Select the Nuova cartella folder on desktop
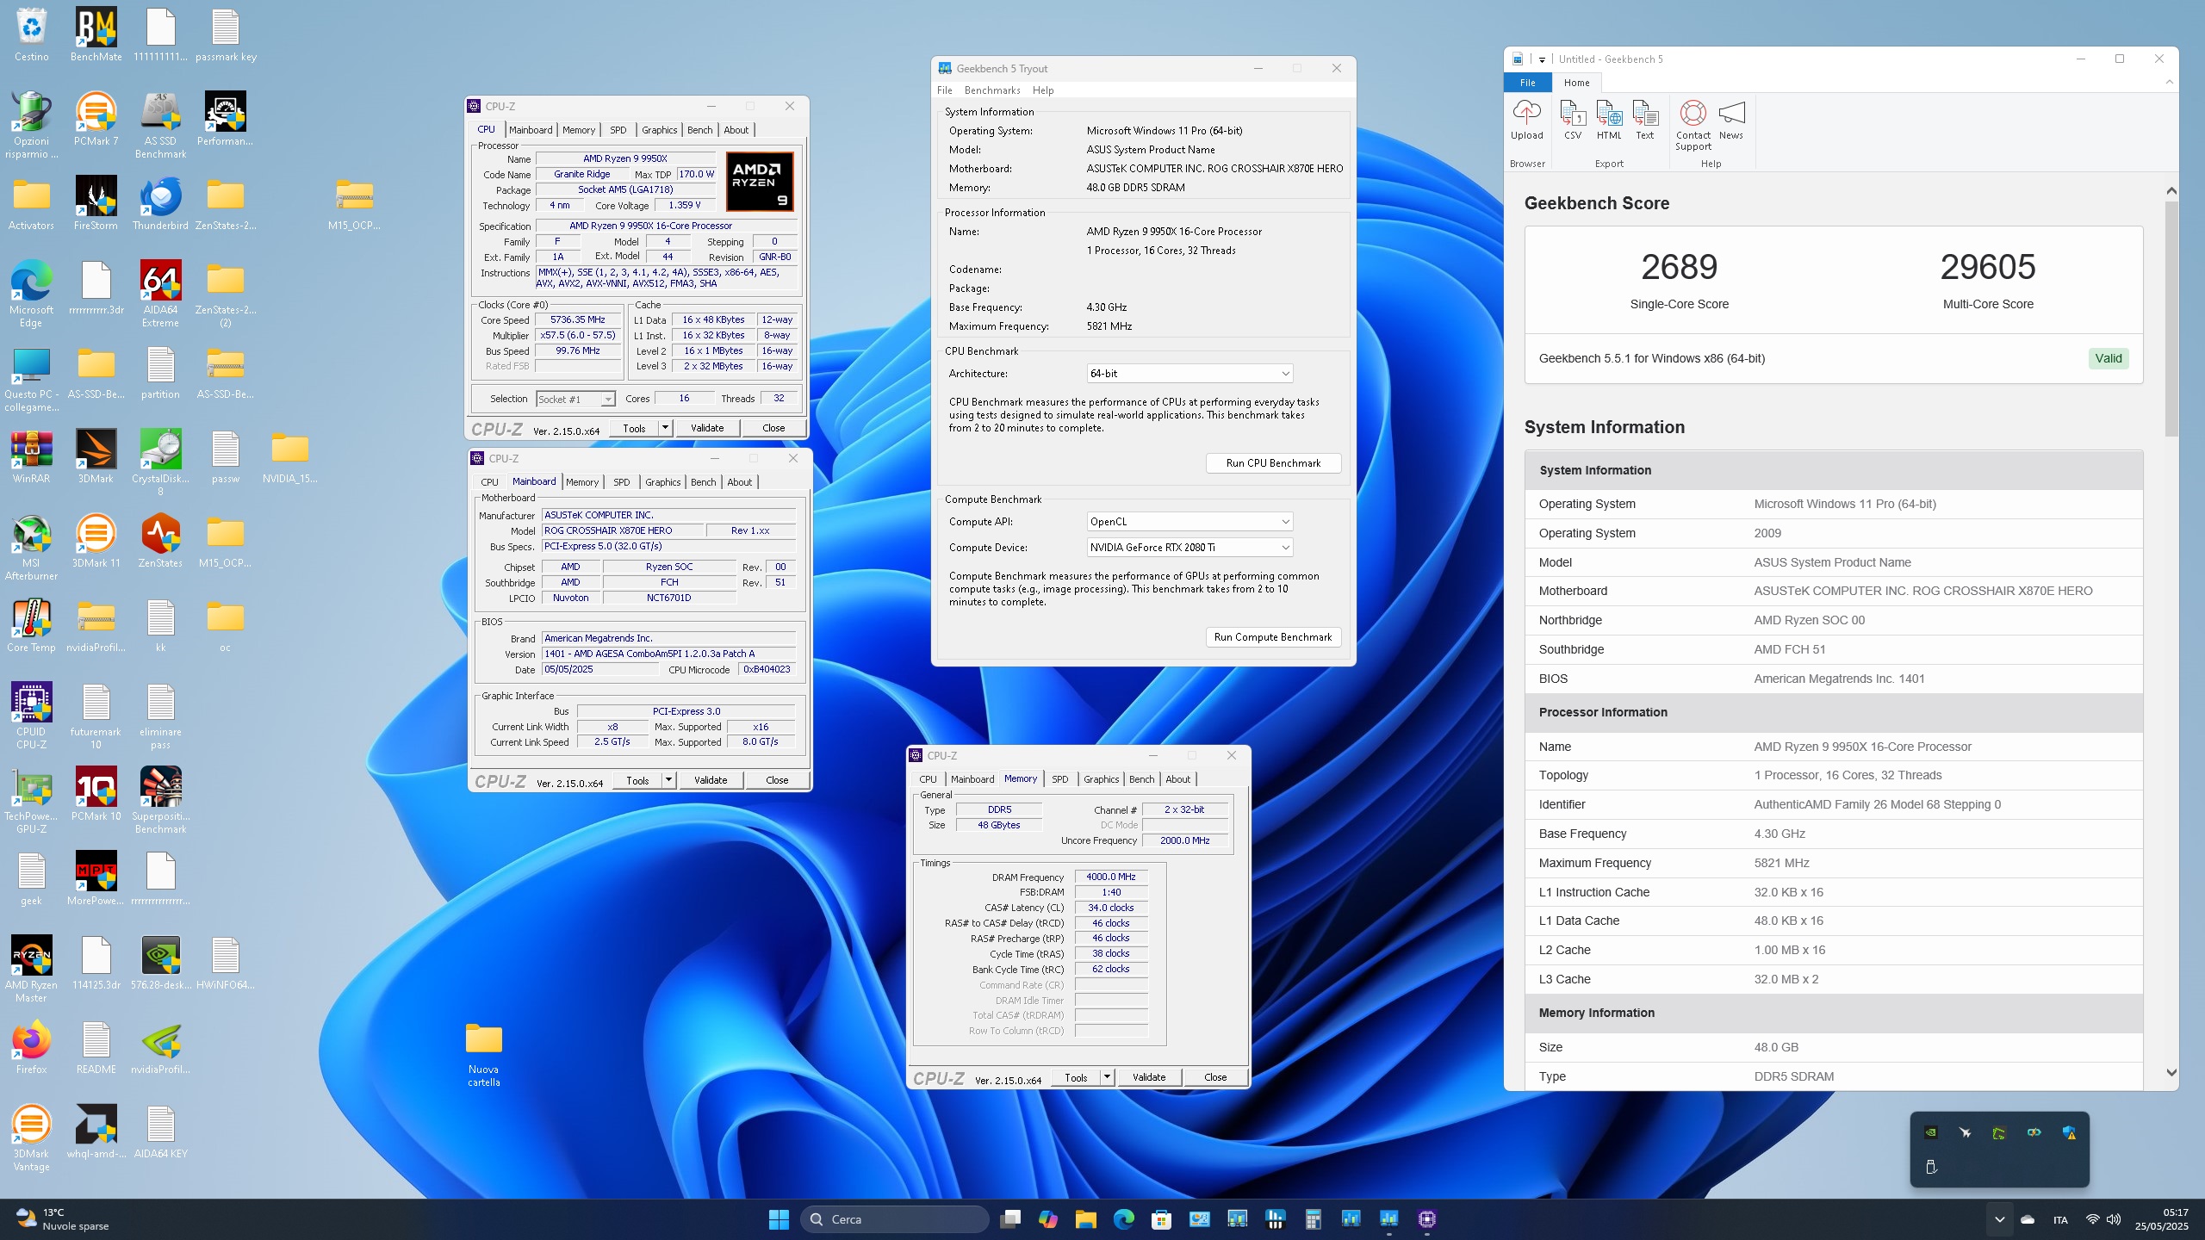The height and width of the screenshot is (1240, 2205). click(483, 1054)
